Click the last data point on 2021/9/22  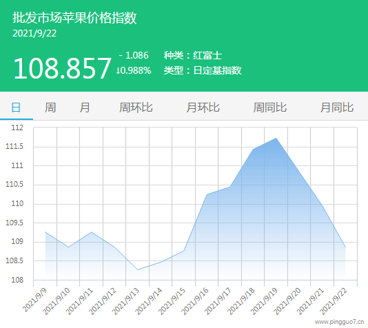[x=345, y=247]
